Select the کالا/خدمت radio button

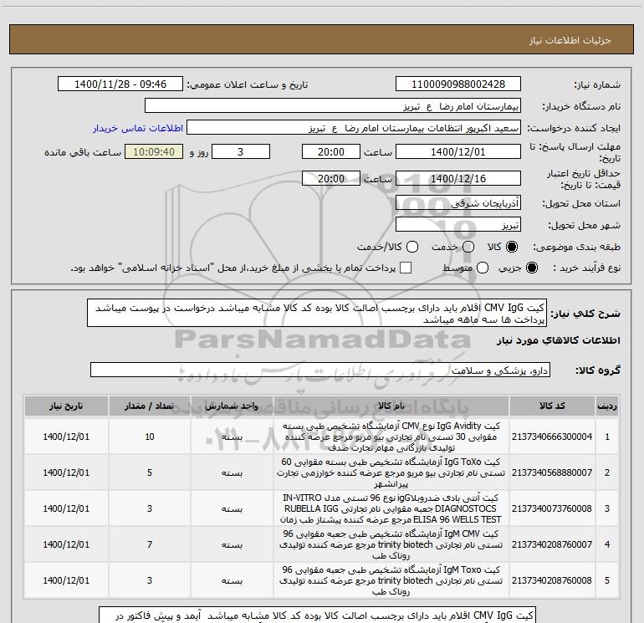point(412,247)
